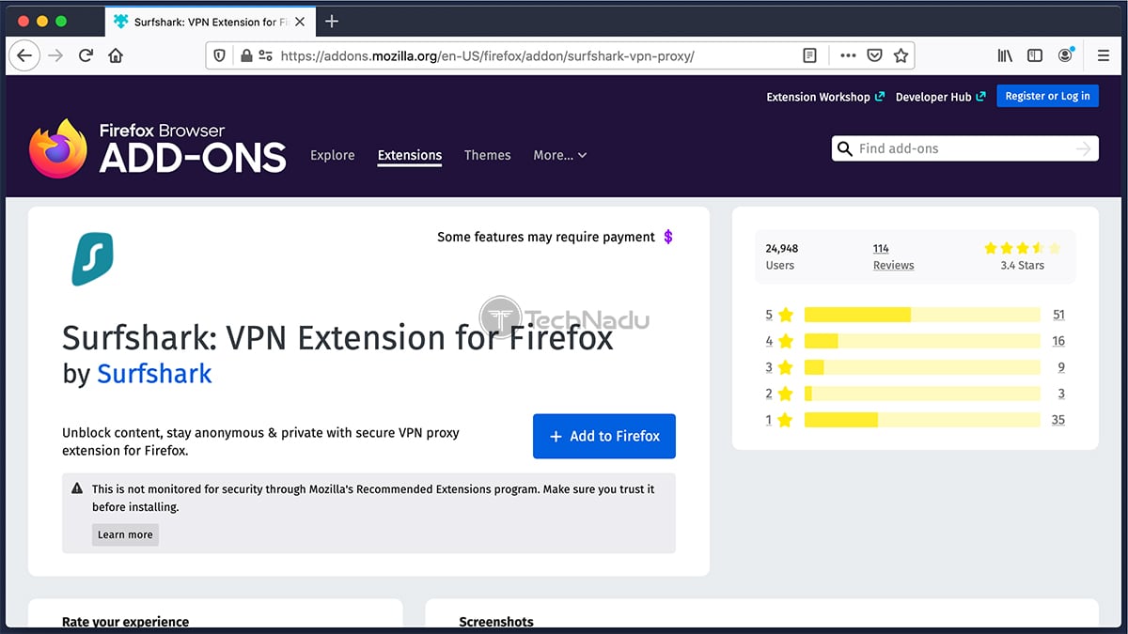Viewport: 1128px width, 634px height.
Task: Submit search with the arrow icon
Action: 1084,148
